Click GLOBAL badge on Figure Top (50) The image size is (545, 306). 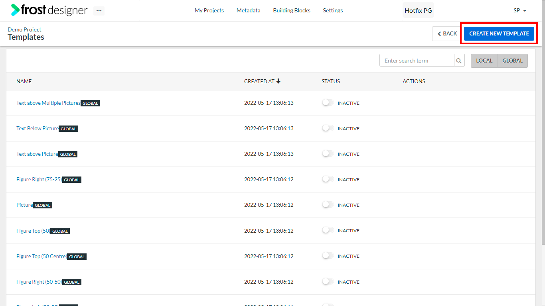(60, 231)
